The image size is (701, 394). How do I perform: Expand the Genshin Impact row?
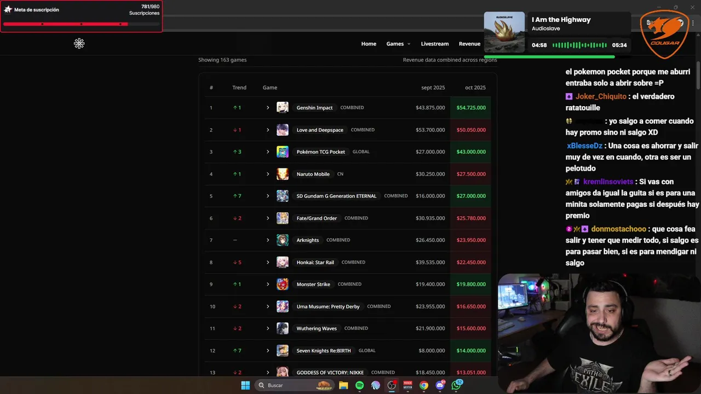[268, 108]
